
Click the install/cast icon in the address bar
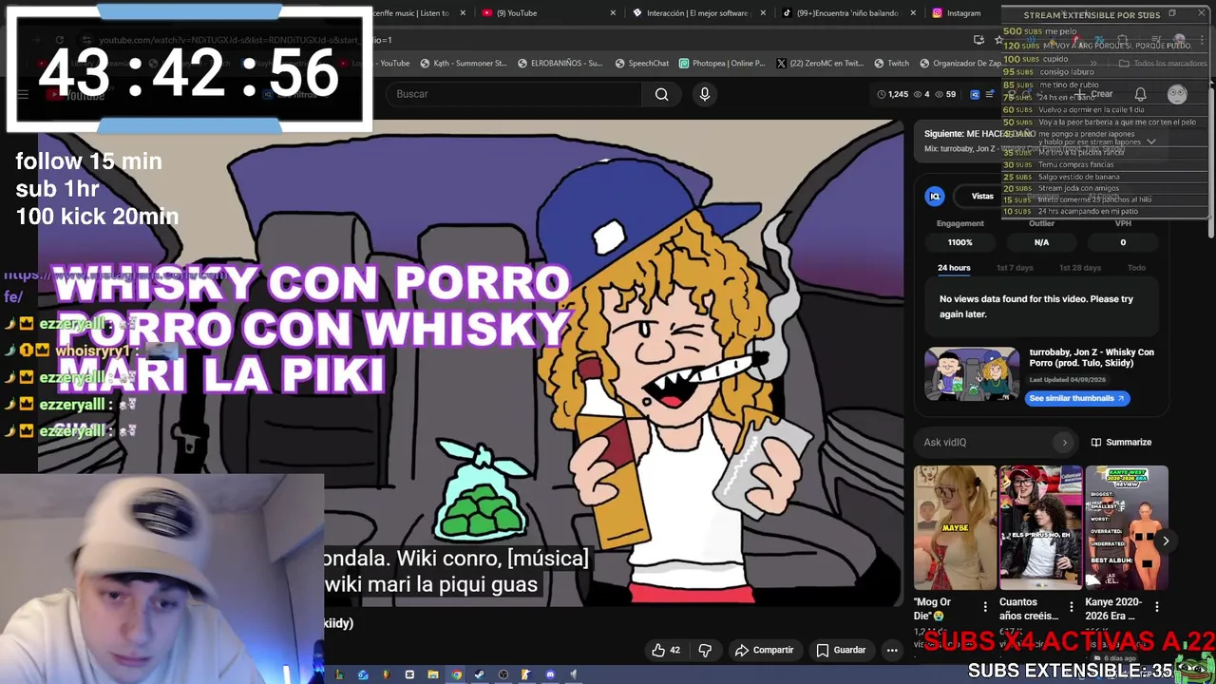(x=978, y=40)
